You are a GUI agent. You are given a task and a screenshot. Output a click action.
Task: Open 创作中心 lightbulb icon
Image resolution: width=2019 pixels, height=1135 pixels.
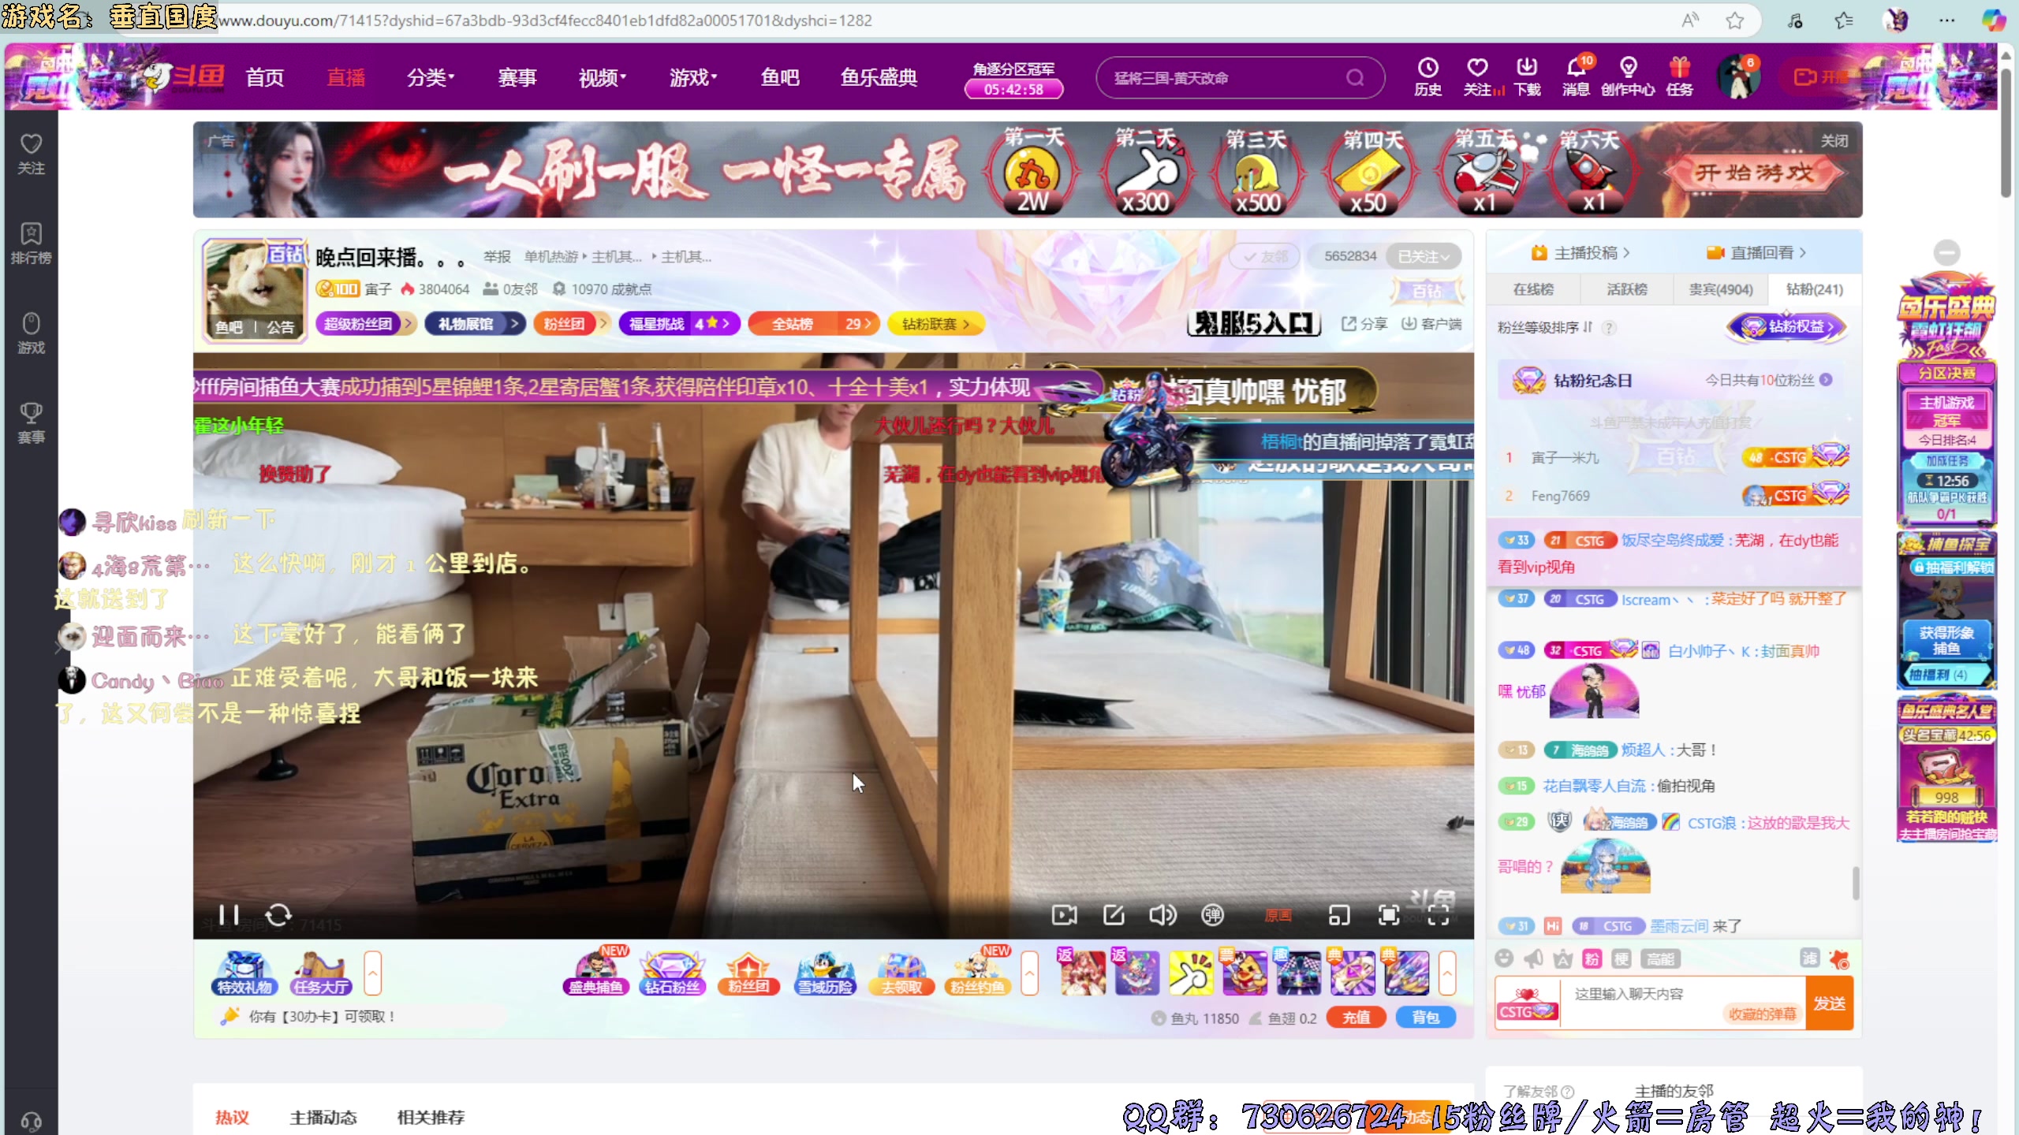click(1628, 76)
